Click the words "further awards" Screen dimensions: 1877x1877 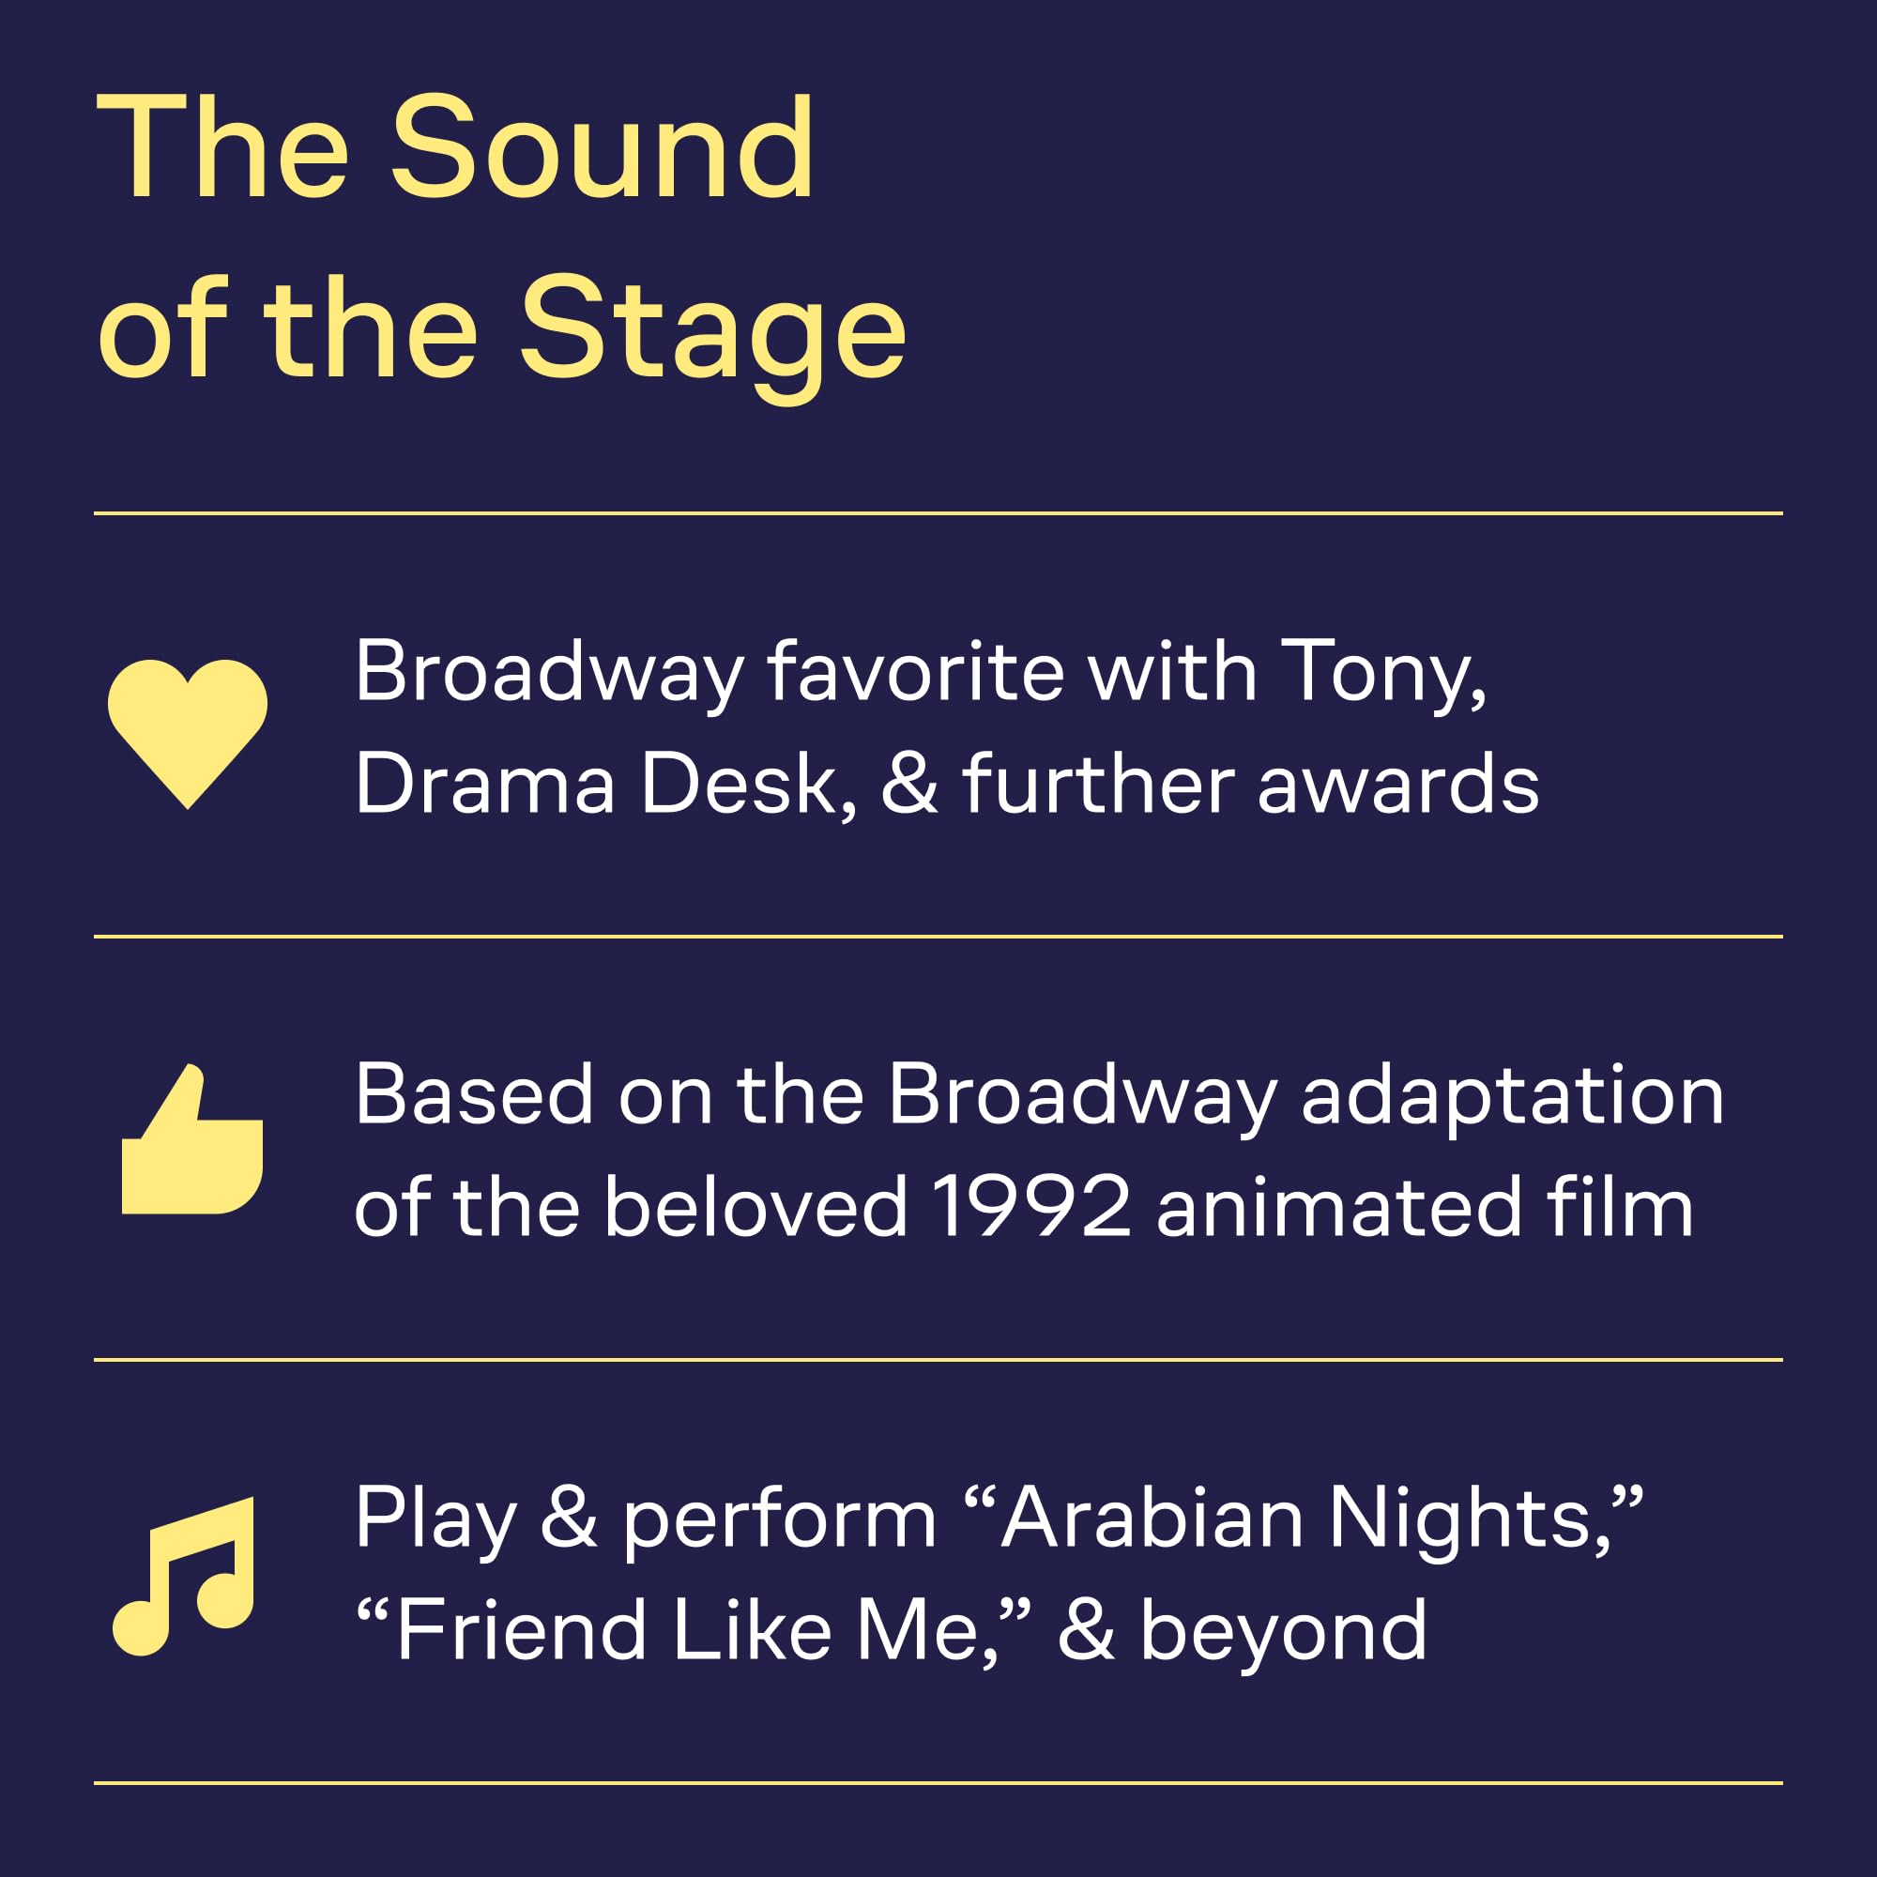click(x=1250, y=784)
